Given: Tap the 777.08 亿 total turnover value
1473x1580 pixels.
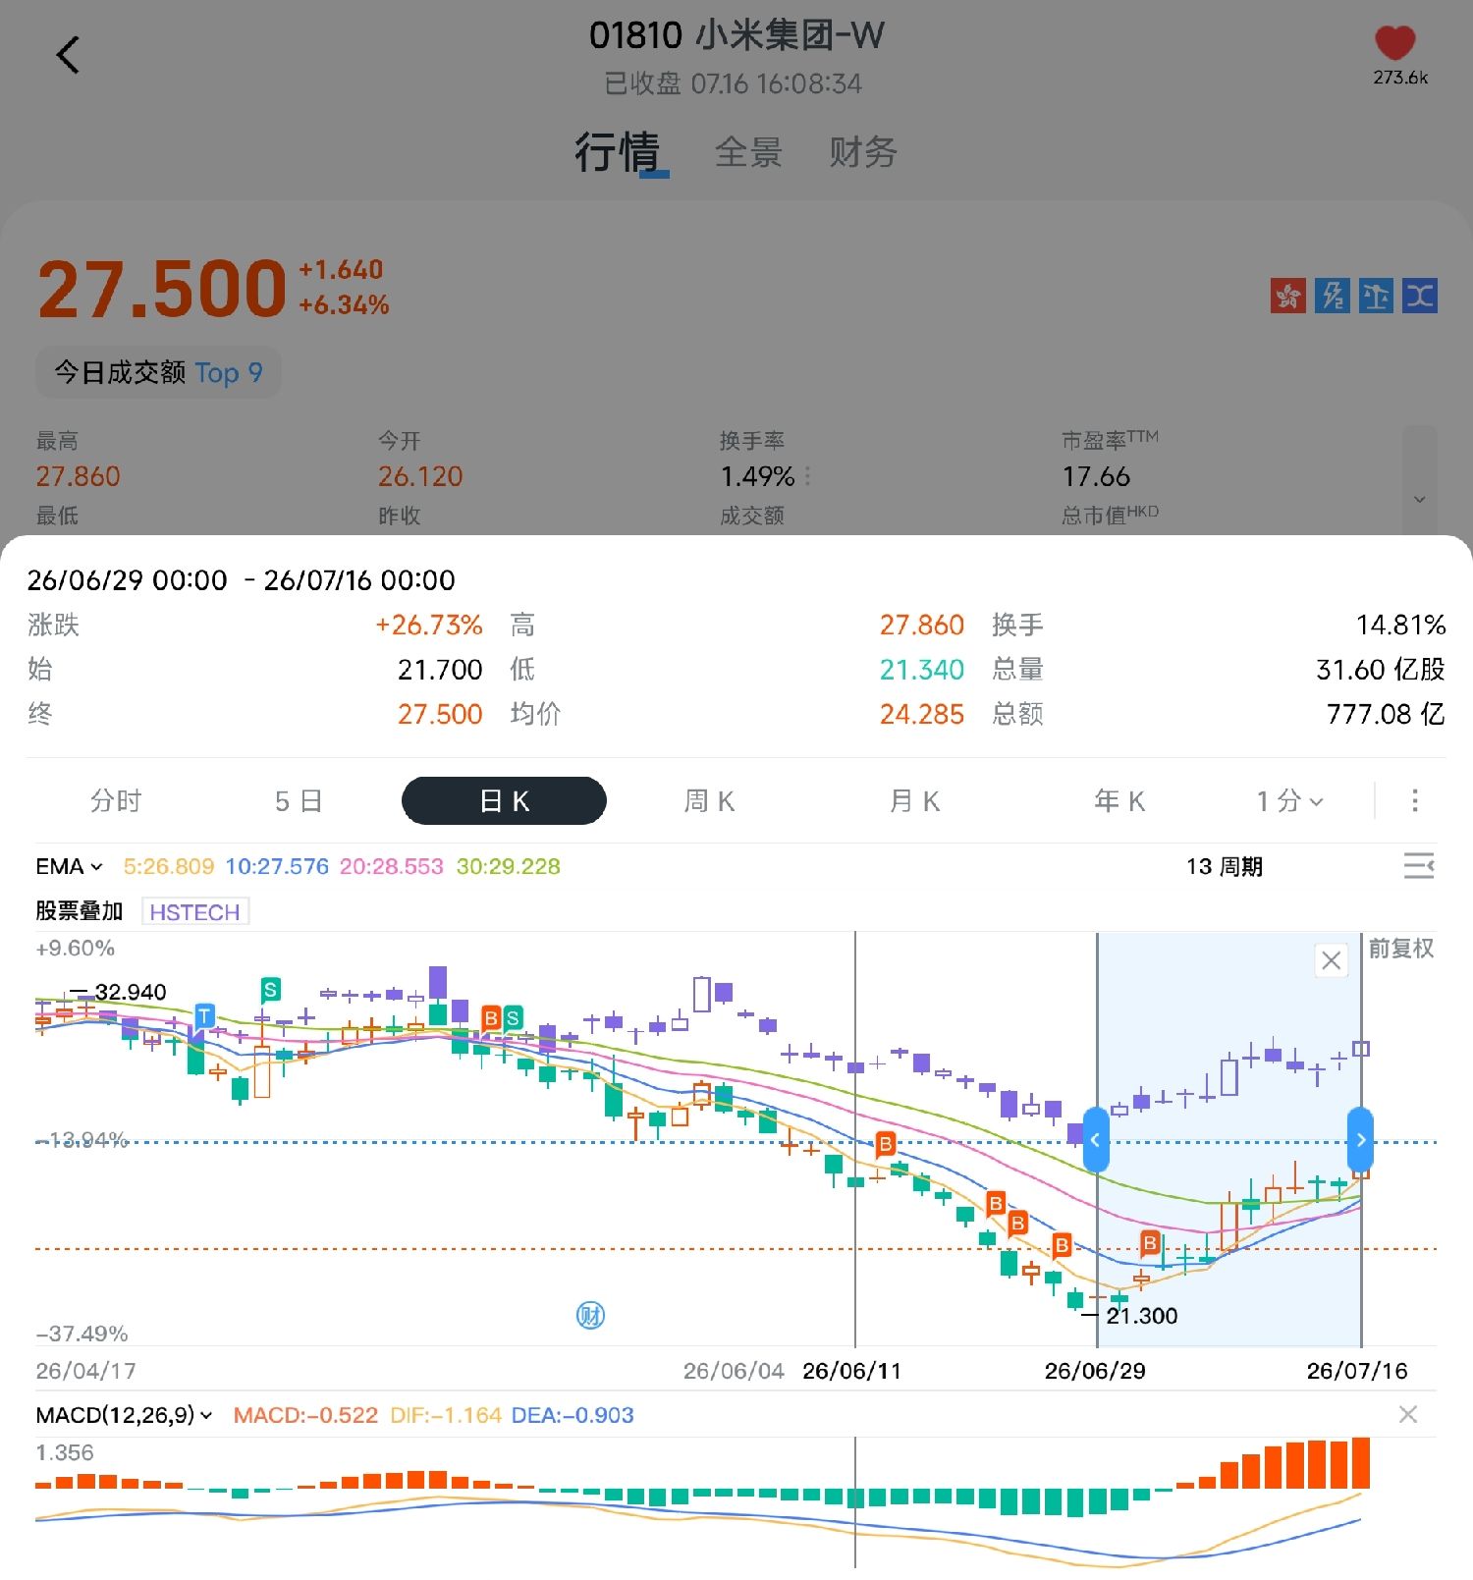Looking at the screenshot, I should point(1386,714).
